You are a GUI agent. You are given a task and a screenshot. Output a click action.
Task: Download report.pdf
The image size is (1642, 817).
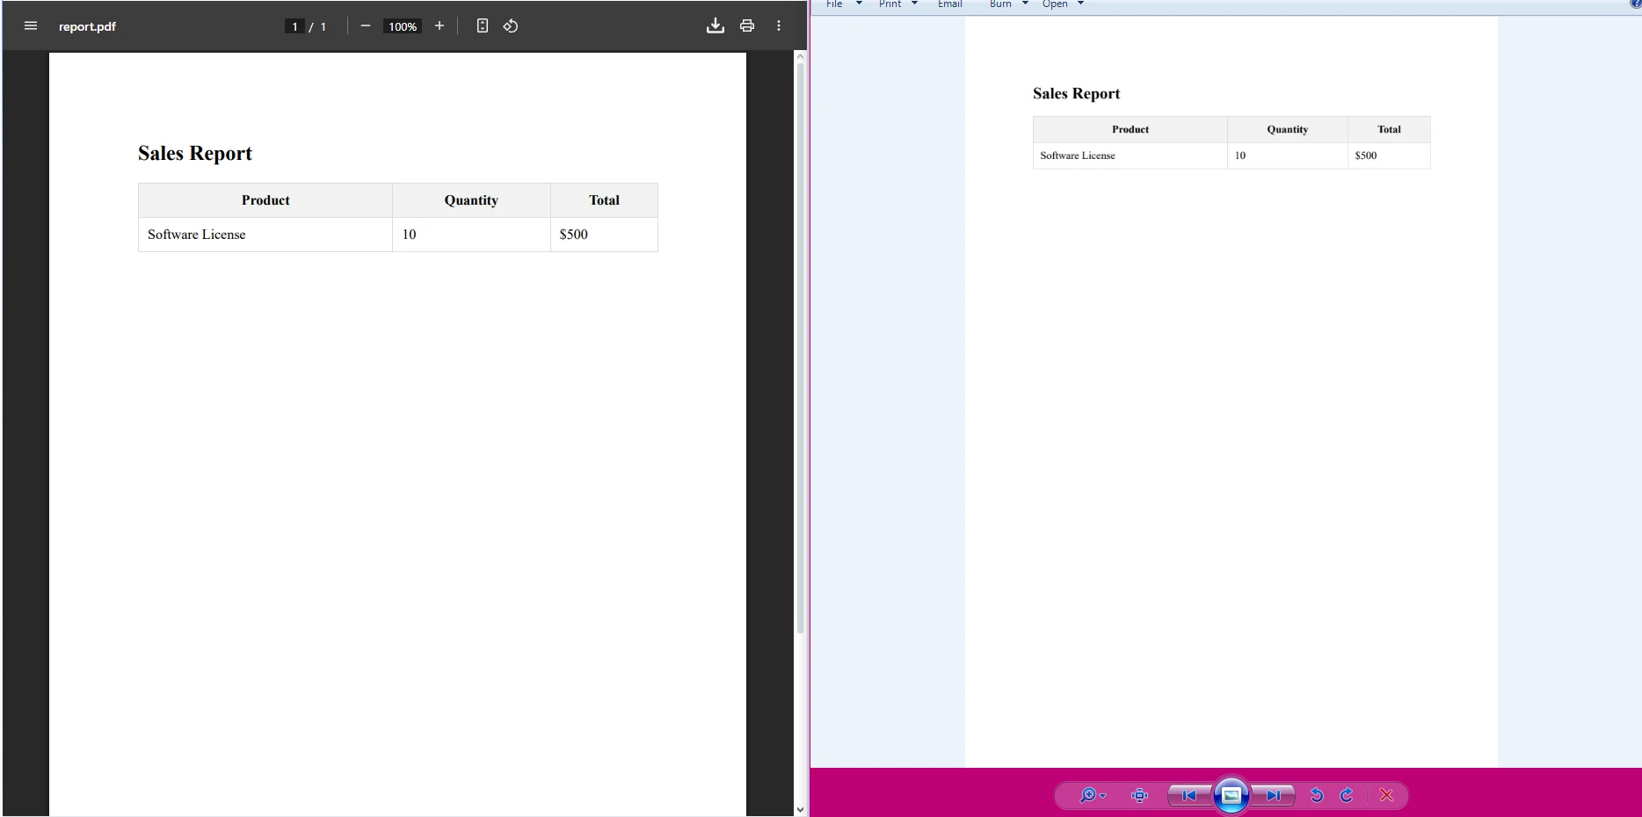(716, 25)
